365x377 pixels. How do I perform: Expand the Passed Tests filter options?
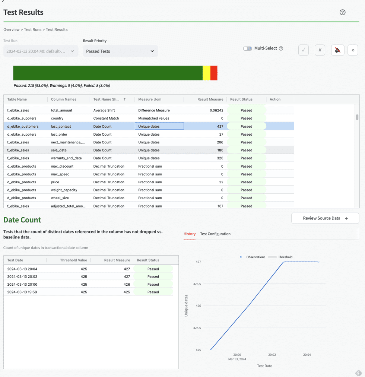[153, 51]
